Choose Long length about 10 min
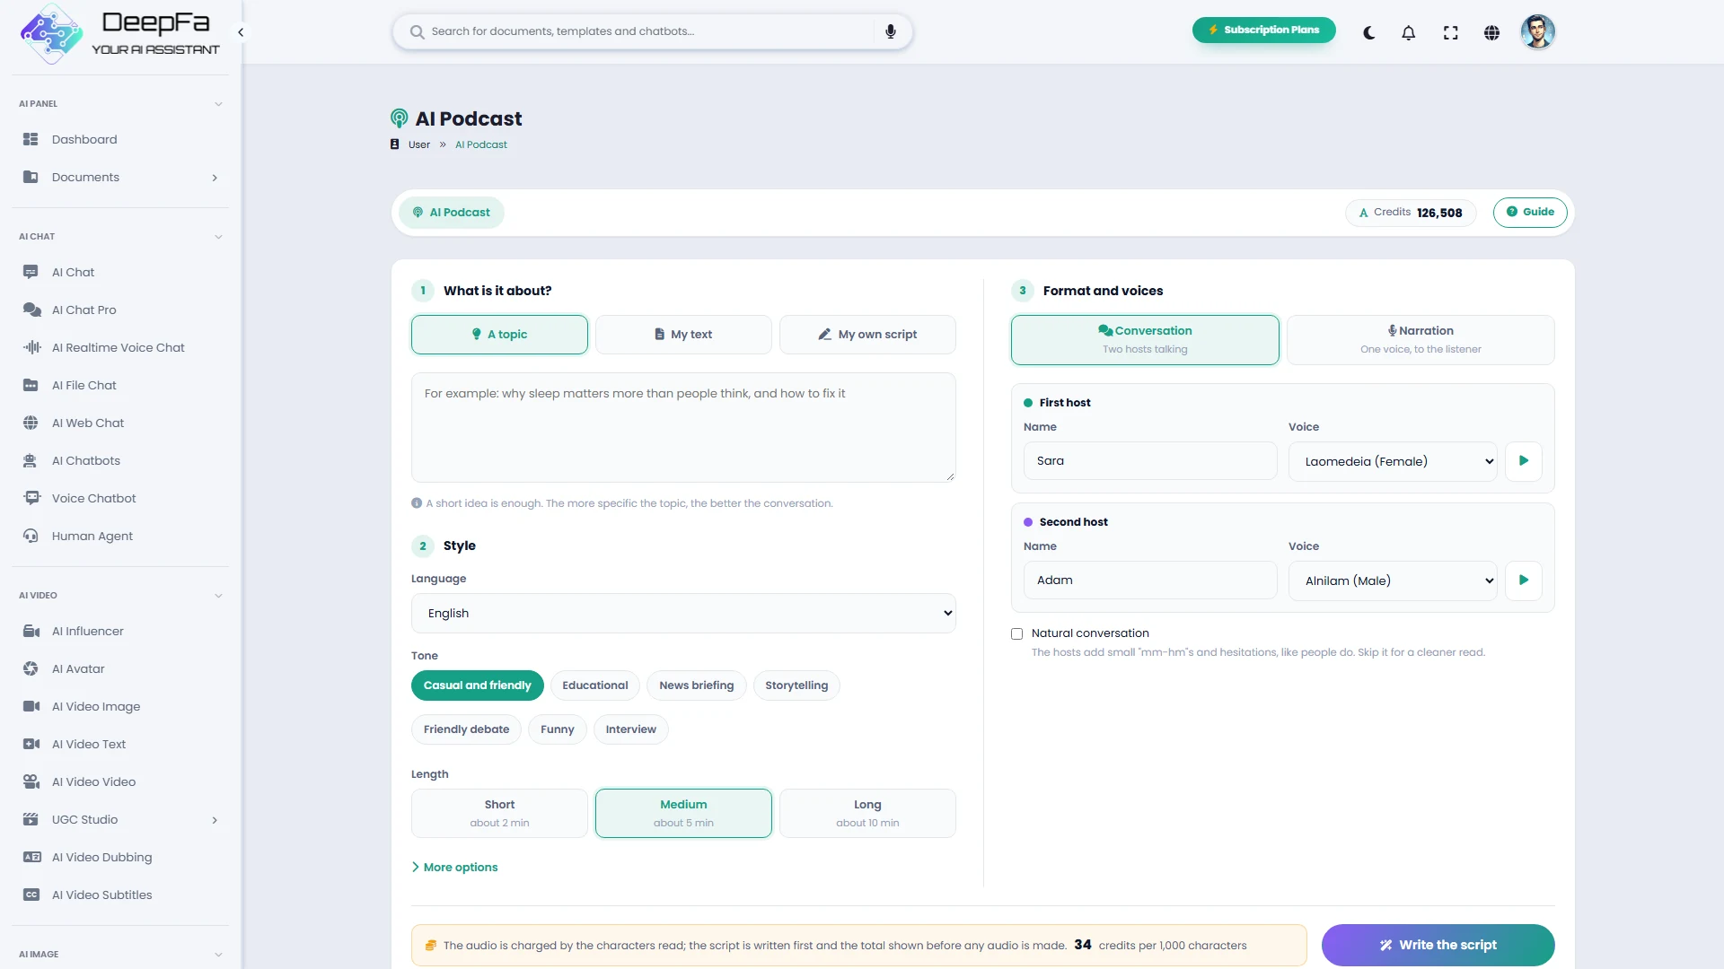Screen dimensions: 1724x969 [867, 813]
